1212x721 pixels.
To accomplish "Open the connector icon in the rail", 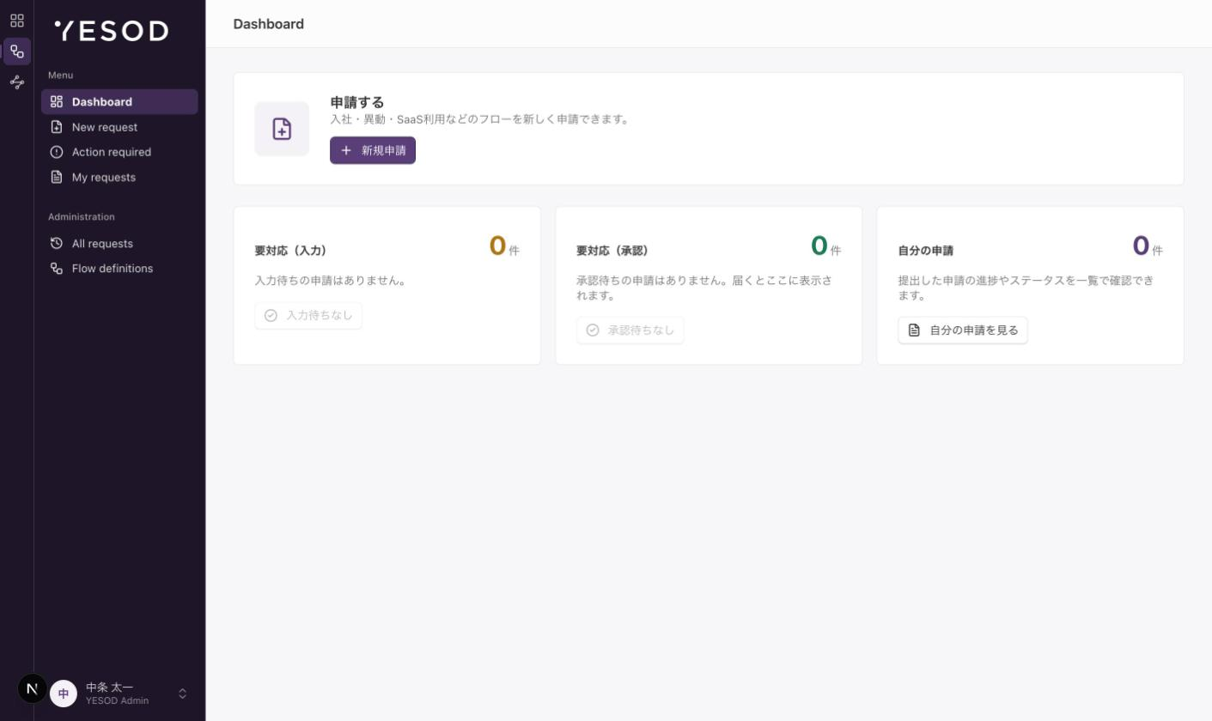I will [x=17, y=82].
